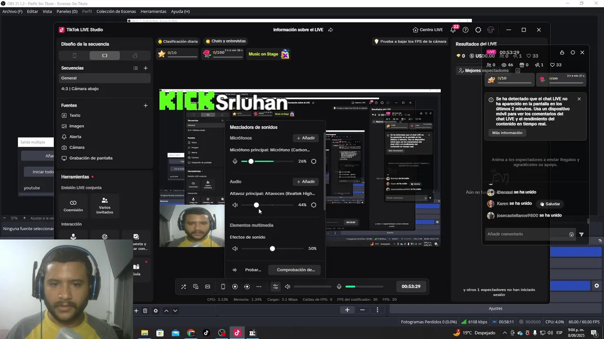
Task: Open Centro LIVE
Action: point(428,30)
